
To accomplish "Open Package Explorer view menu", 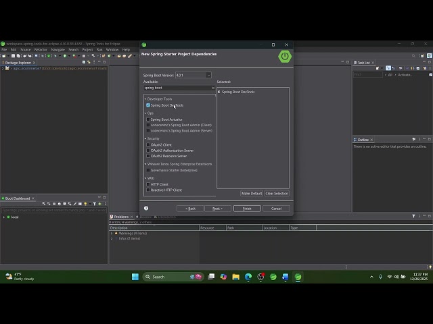I will (x=94, y=62).
